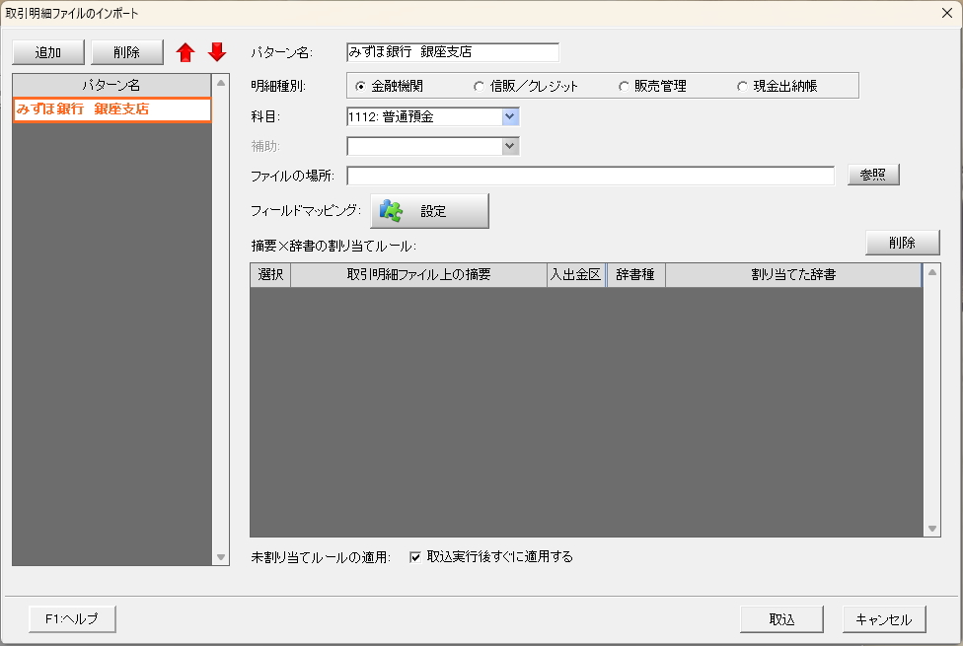Expand the 補助 dropdown arrow
Image resolution: width=963 pixels, height=646 pixels.
click(x=510, y=146)
